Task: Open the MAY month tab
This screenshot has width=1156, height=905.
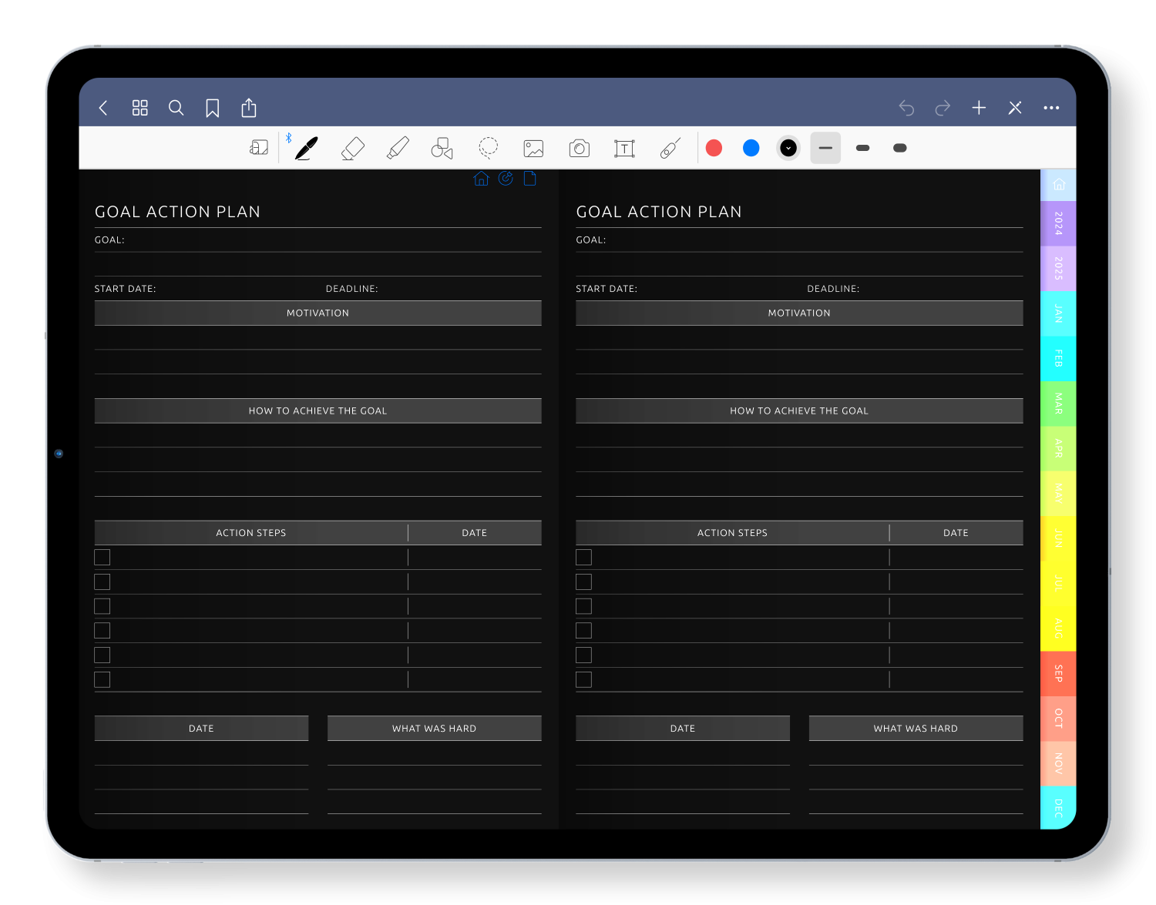Action: pos(1059,494)
